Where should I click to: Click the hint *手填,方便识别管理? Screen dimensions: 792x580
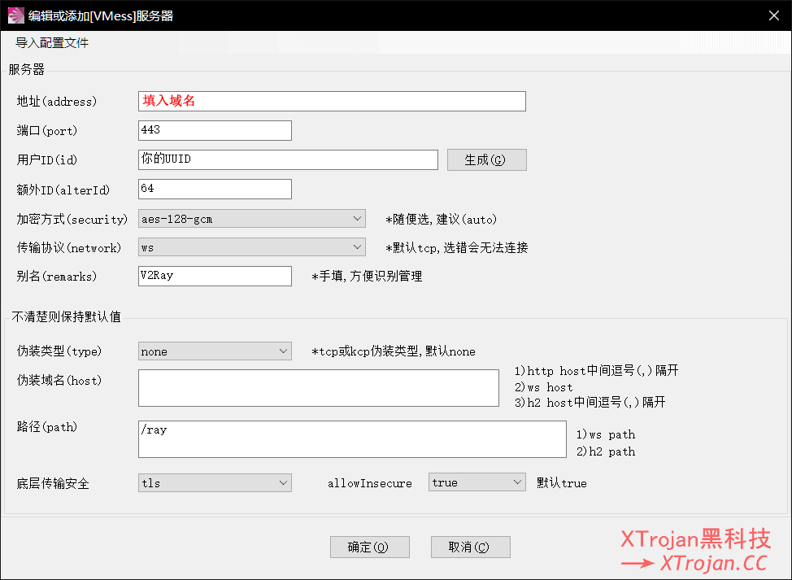[x=367, y=277]
